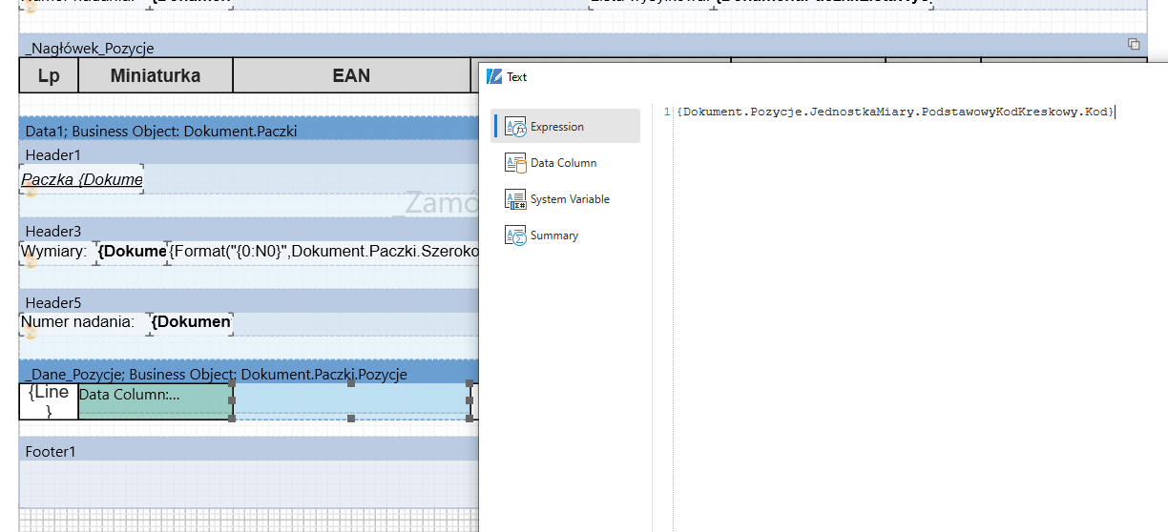This screenshot has height=532, width=1168.
Task: Select the Miniaturka header cell
Action: (x=155, y=76)
